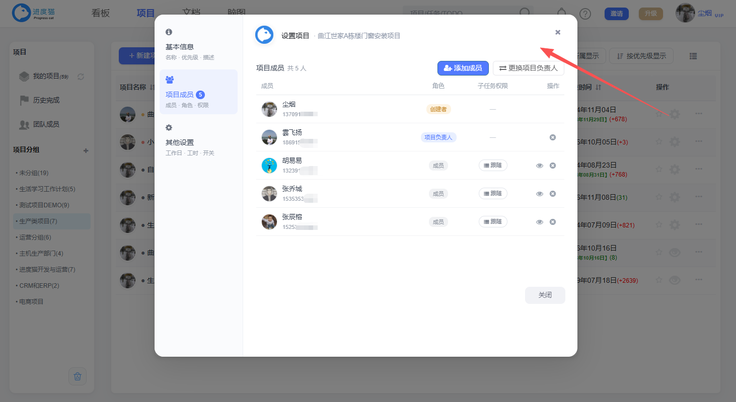The width and height of the screenshot is (736, 402).
Task: Open 团队成员 in the sidebar
Action: (x=46, y=124)
